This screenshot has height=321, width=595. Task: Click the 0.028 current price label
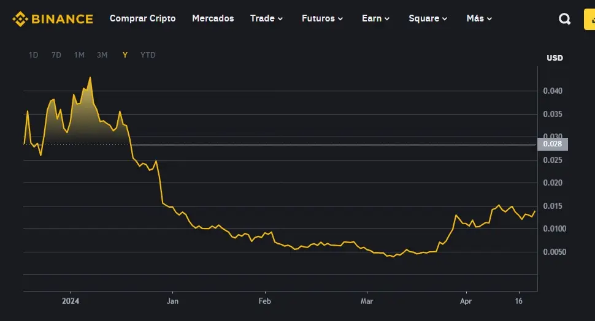click(553, 144)
